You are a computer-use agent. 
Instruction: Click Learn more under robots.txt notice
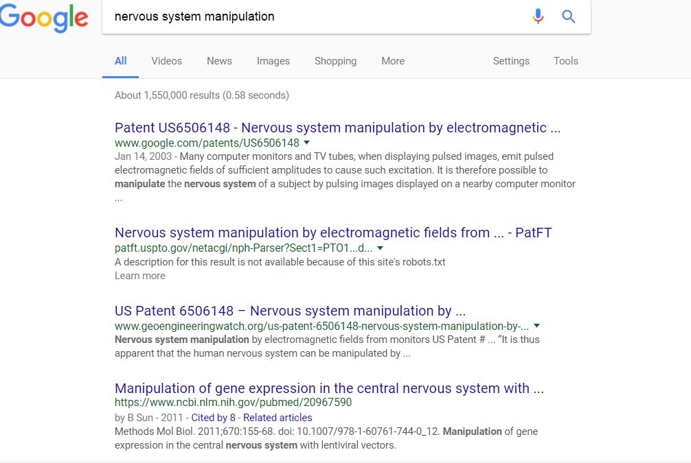(140, 276)
